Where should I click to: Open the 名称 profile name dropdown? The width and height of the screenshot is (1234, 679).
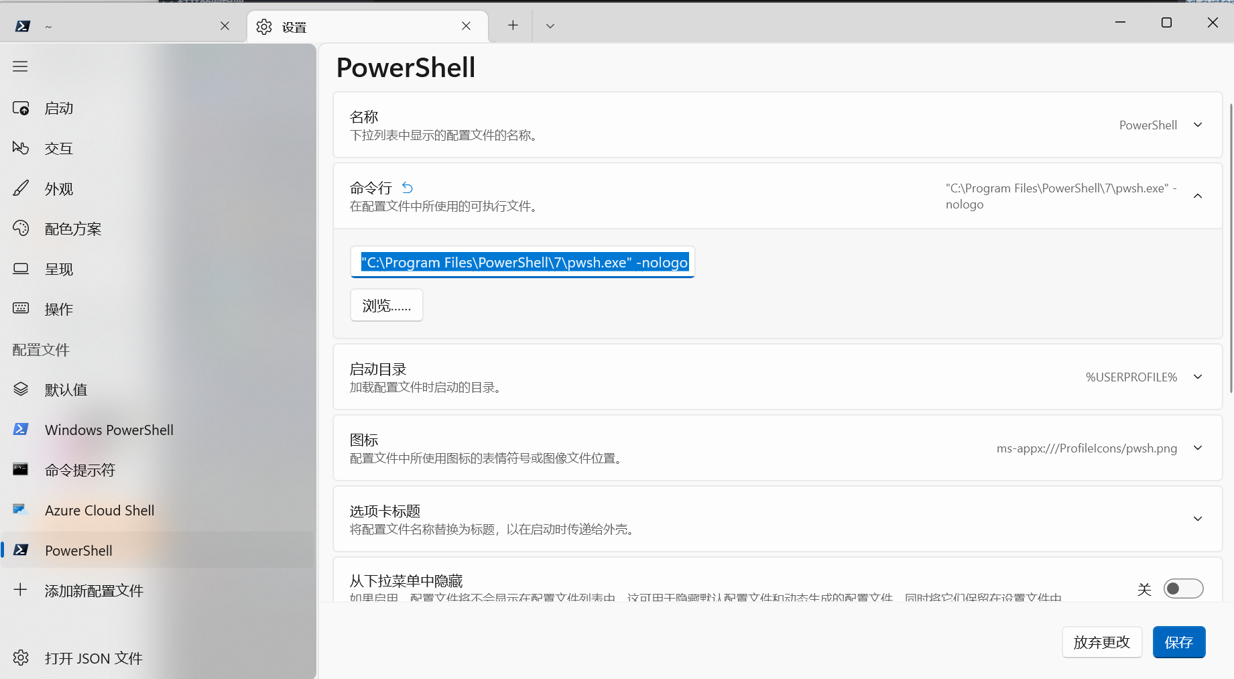[x=1197, y=125]
